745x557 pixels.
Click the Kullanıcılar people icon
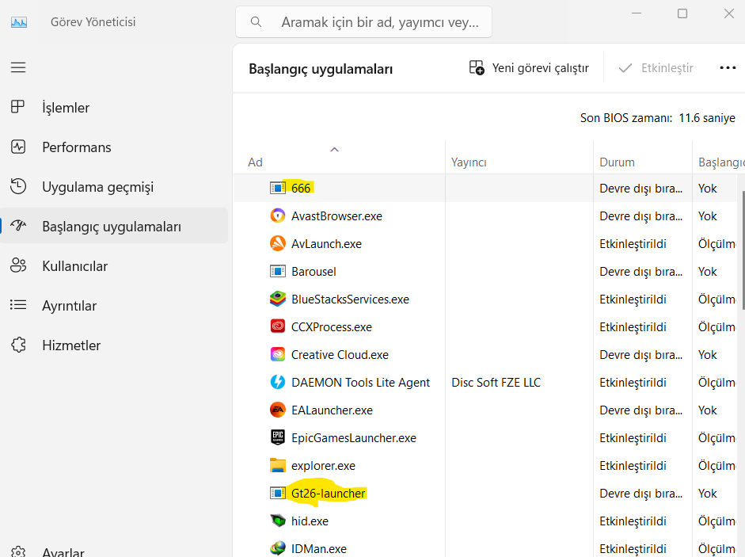pos(18,265)
